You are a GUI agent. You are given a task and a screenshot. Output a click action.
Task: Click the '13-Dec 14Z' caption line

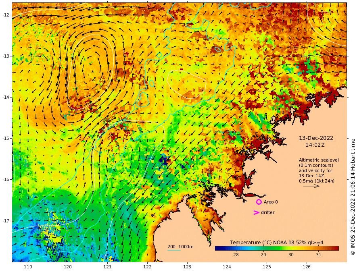[311, 176]
